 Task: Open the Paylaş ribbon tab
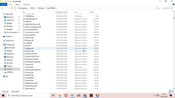coord(17,4)
